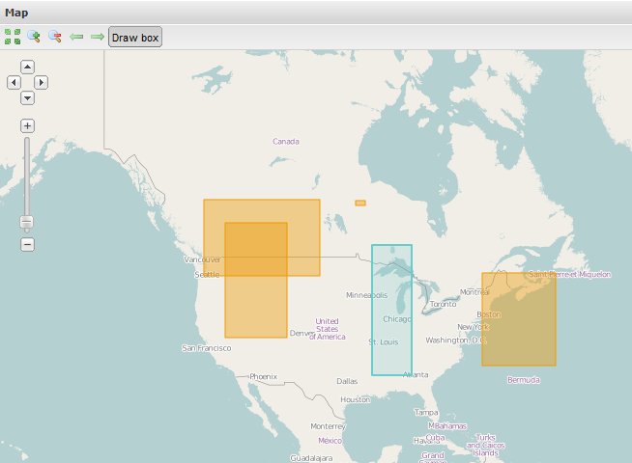Pan the map down
632x463 pixels.
(27, 98)
